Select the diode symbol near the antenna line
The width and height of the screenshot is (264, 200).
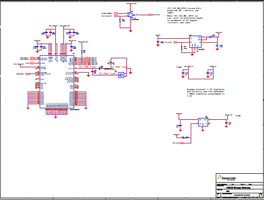point(111,63)
